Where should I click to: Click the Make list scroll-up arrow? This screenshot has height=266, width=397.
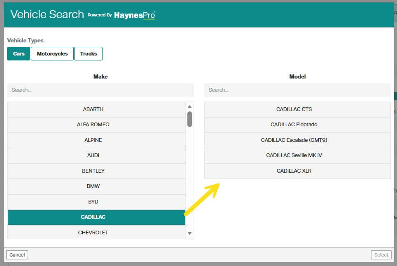click(x=189, y=107)
